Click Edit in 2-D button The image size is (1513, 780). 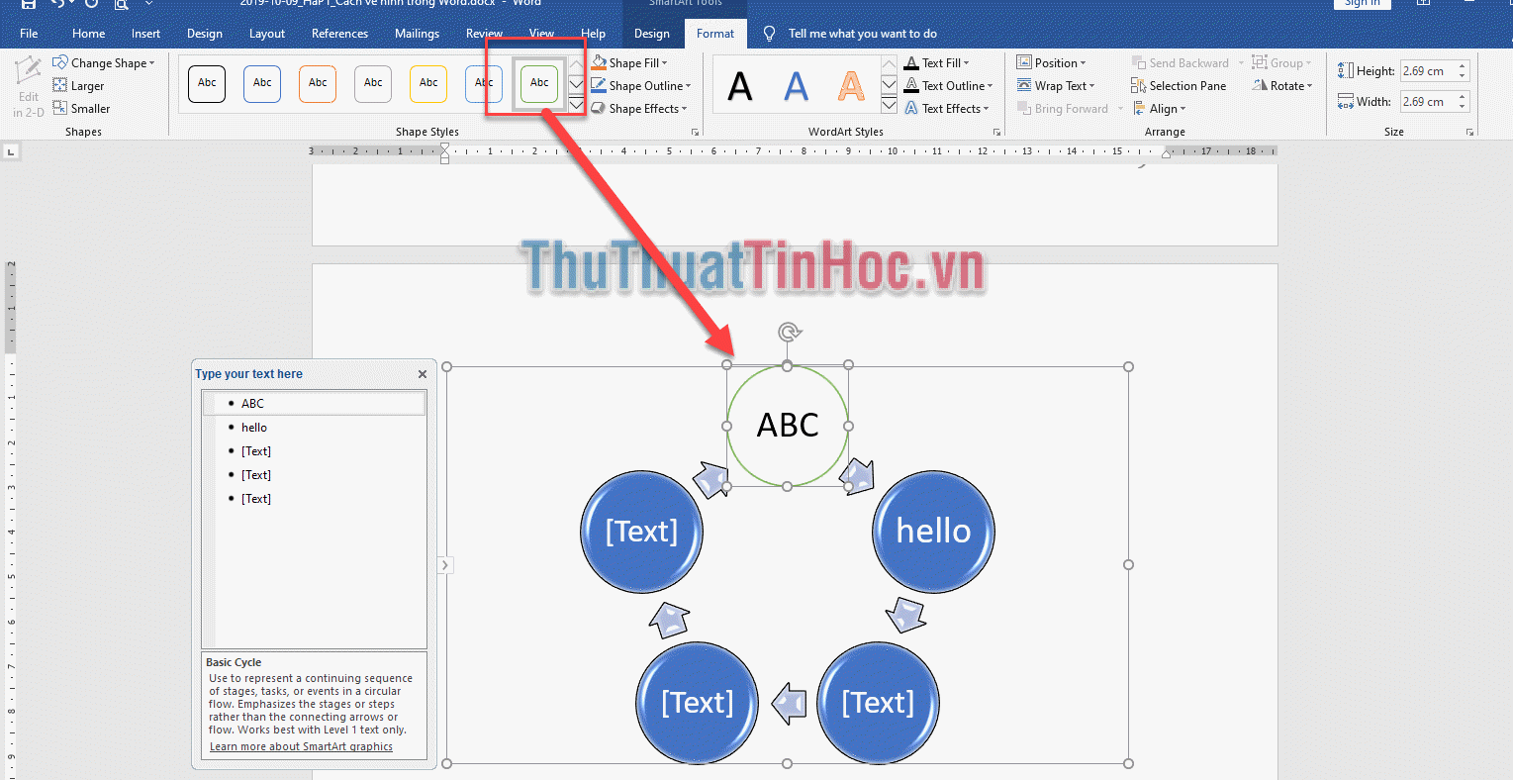(28, 88)
